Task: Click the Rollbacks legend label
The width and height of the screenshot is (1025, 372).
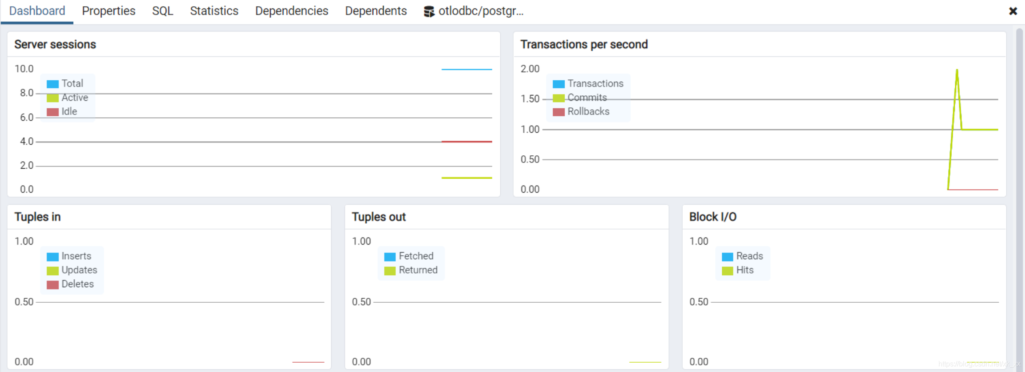Action: pyautogui.click(x=588, y=111)
